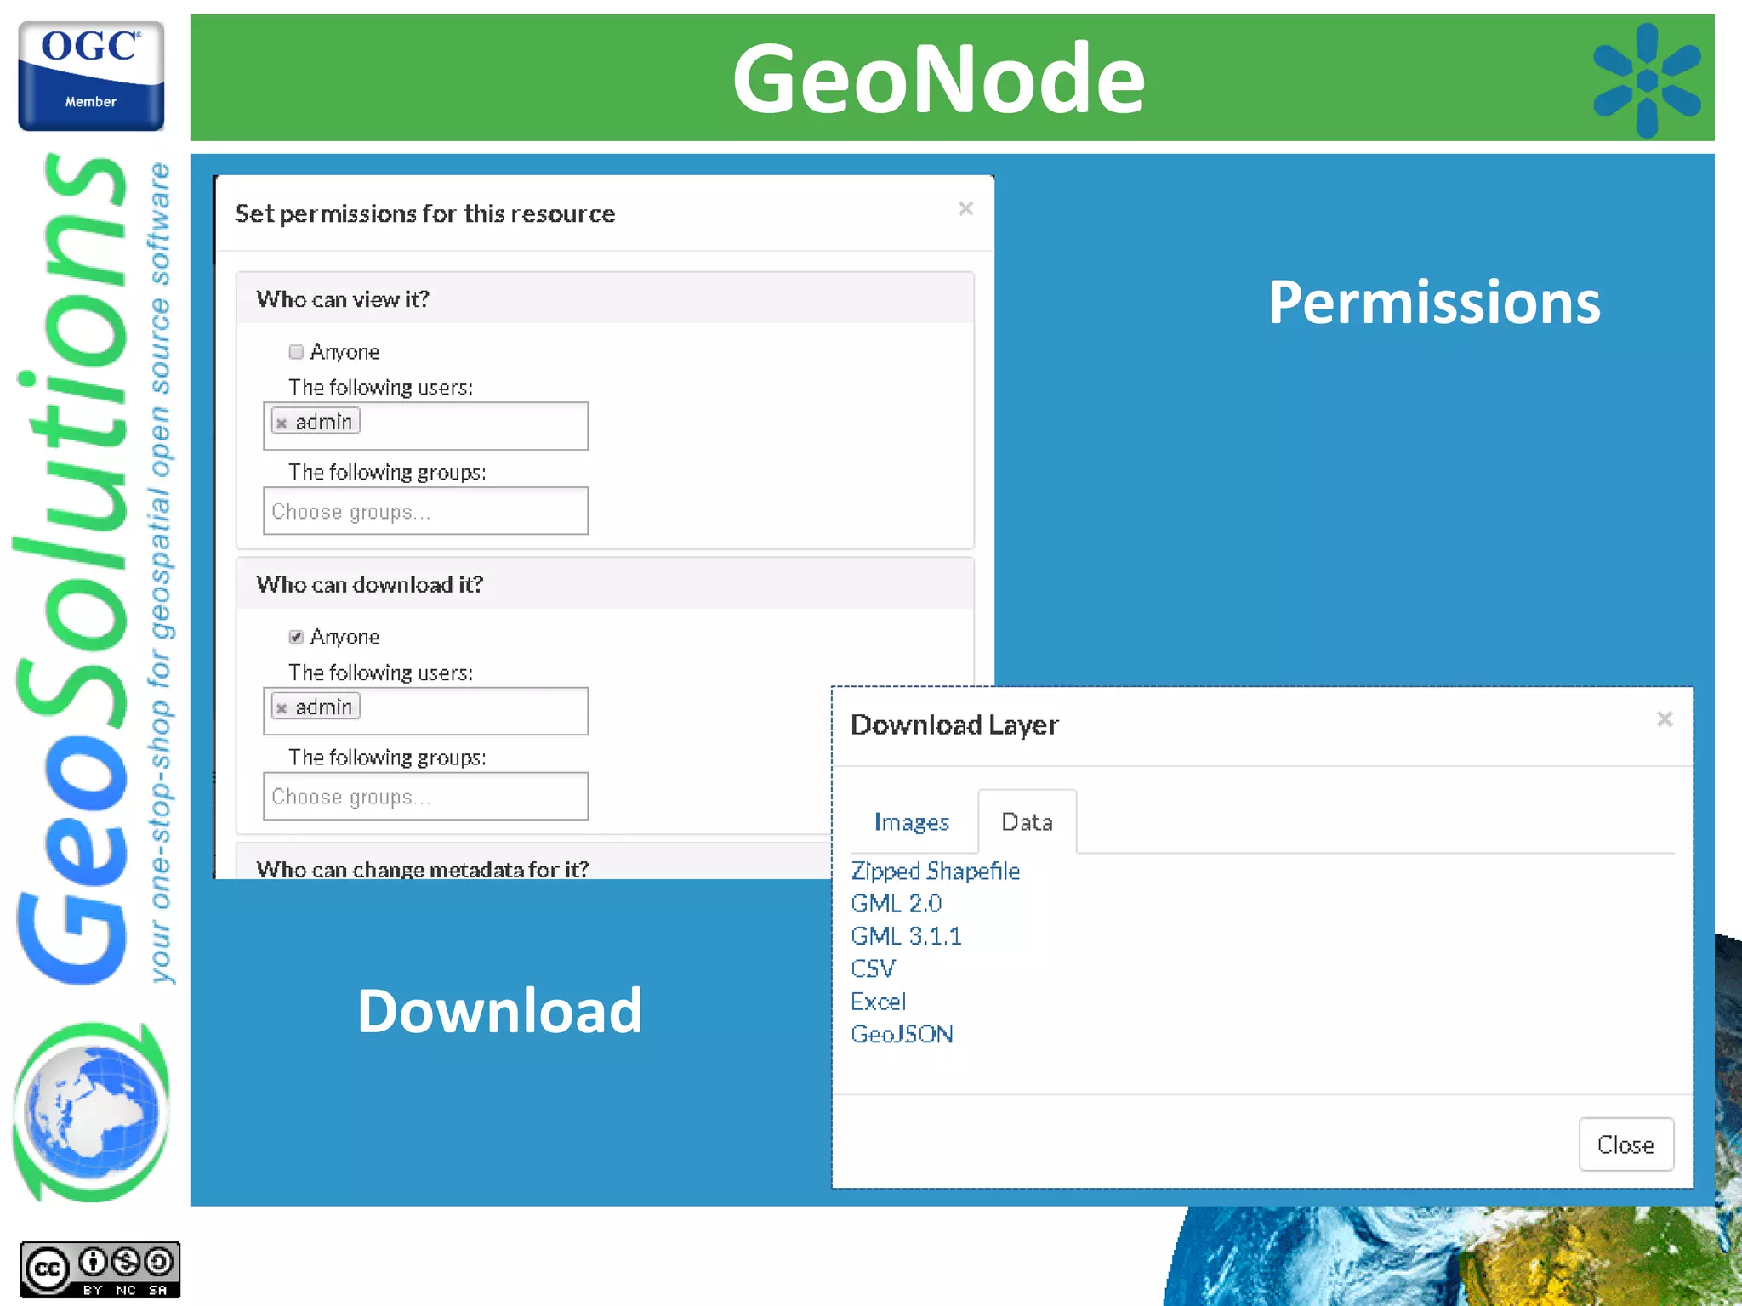Click 'Who can change metadata for it?' header
Image resolution: width=1742 pixels, height=1306 pixels.
(422, 869)
